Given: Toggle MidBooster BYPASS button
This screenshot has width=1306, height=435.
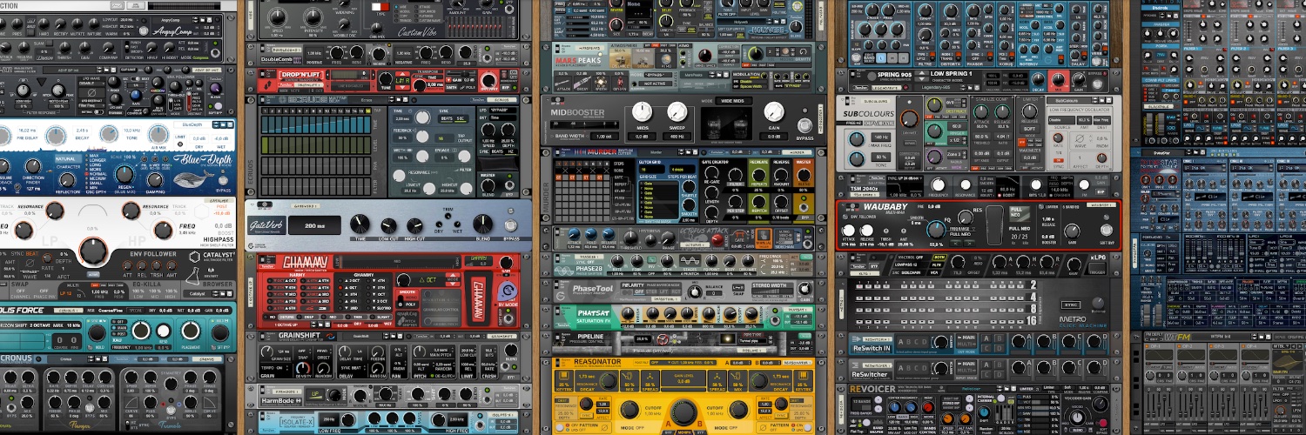Looking at the screenshot, I should point(804,125).
